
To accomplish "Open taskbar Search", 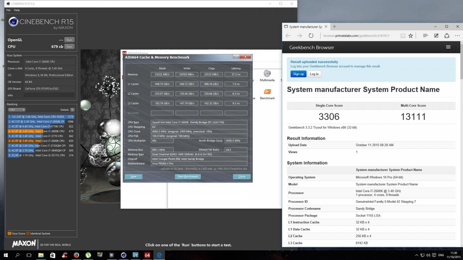I will 18,255.
